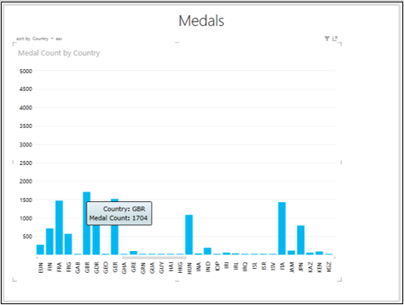Click the left scroll arrow

37,258
